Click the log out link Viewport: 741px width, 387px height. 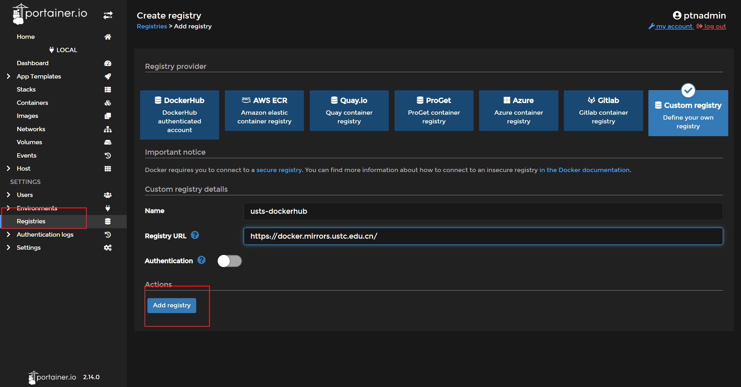coord(711,26)
